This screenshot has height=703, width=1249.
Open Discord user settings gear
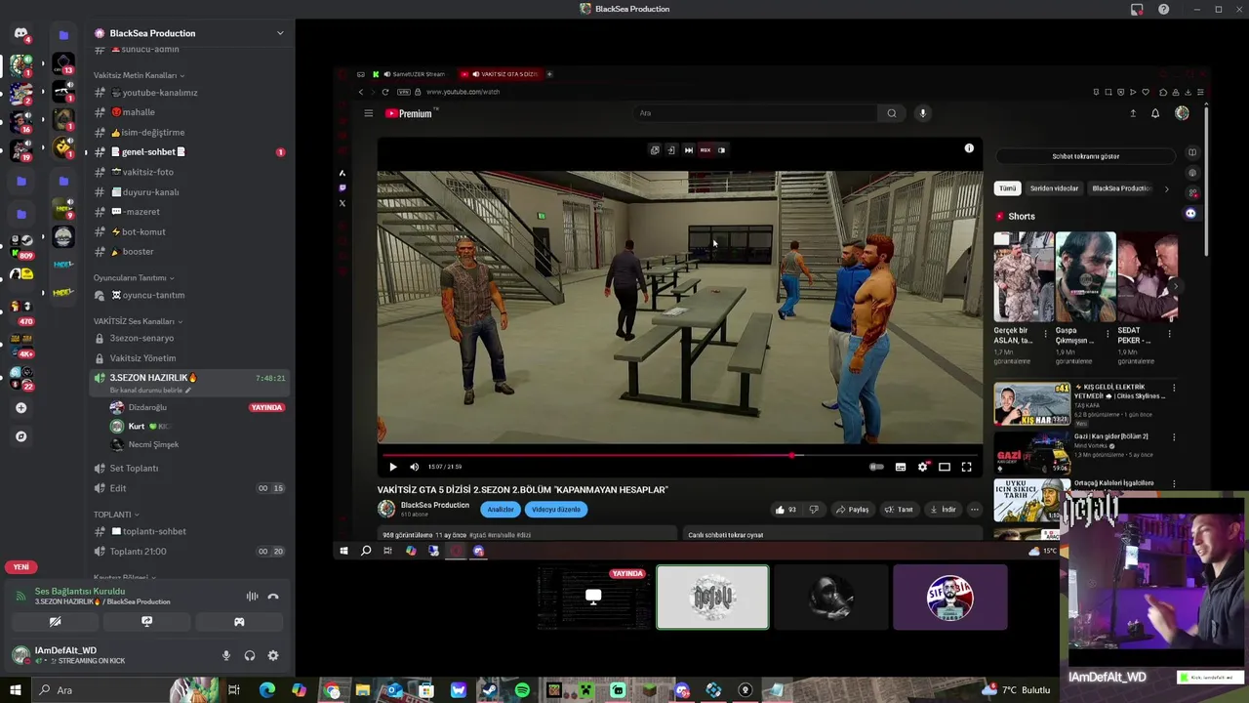(273, 656)
